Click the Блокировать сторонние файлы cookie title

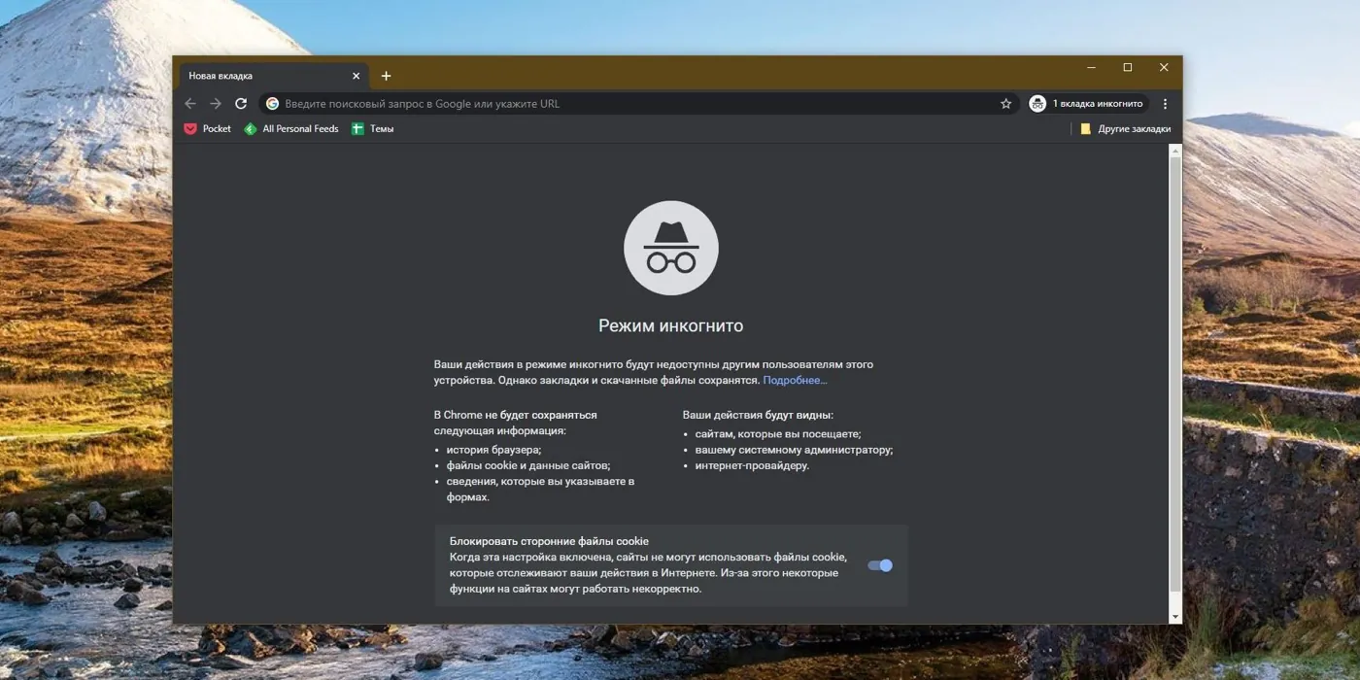point(549,541)
